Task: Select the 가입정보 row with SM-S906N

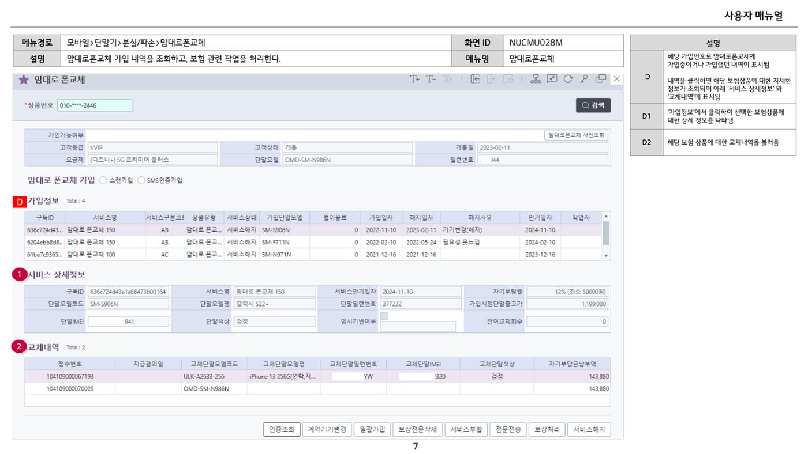Action: click(313, 229)
